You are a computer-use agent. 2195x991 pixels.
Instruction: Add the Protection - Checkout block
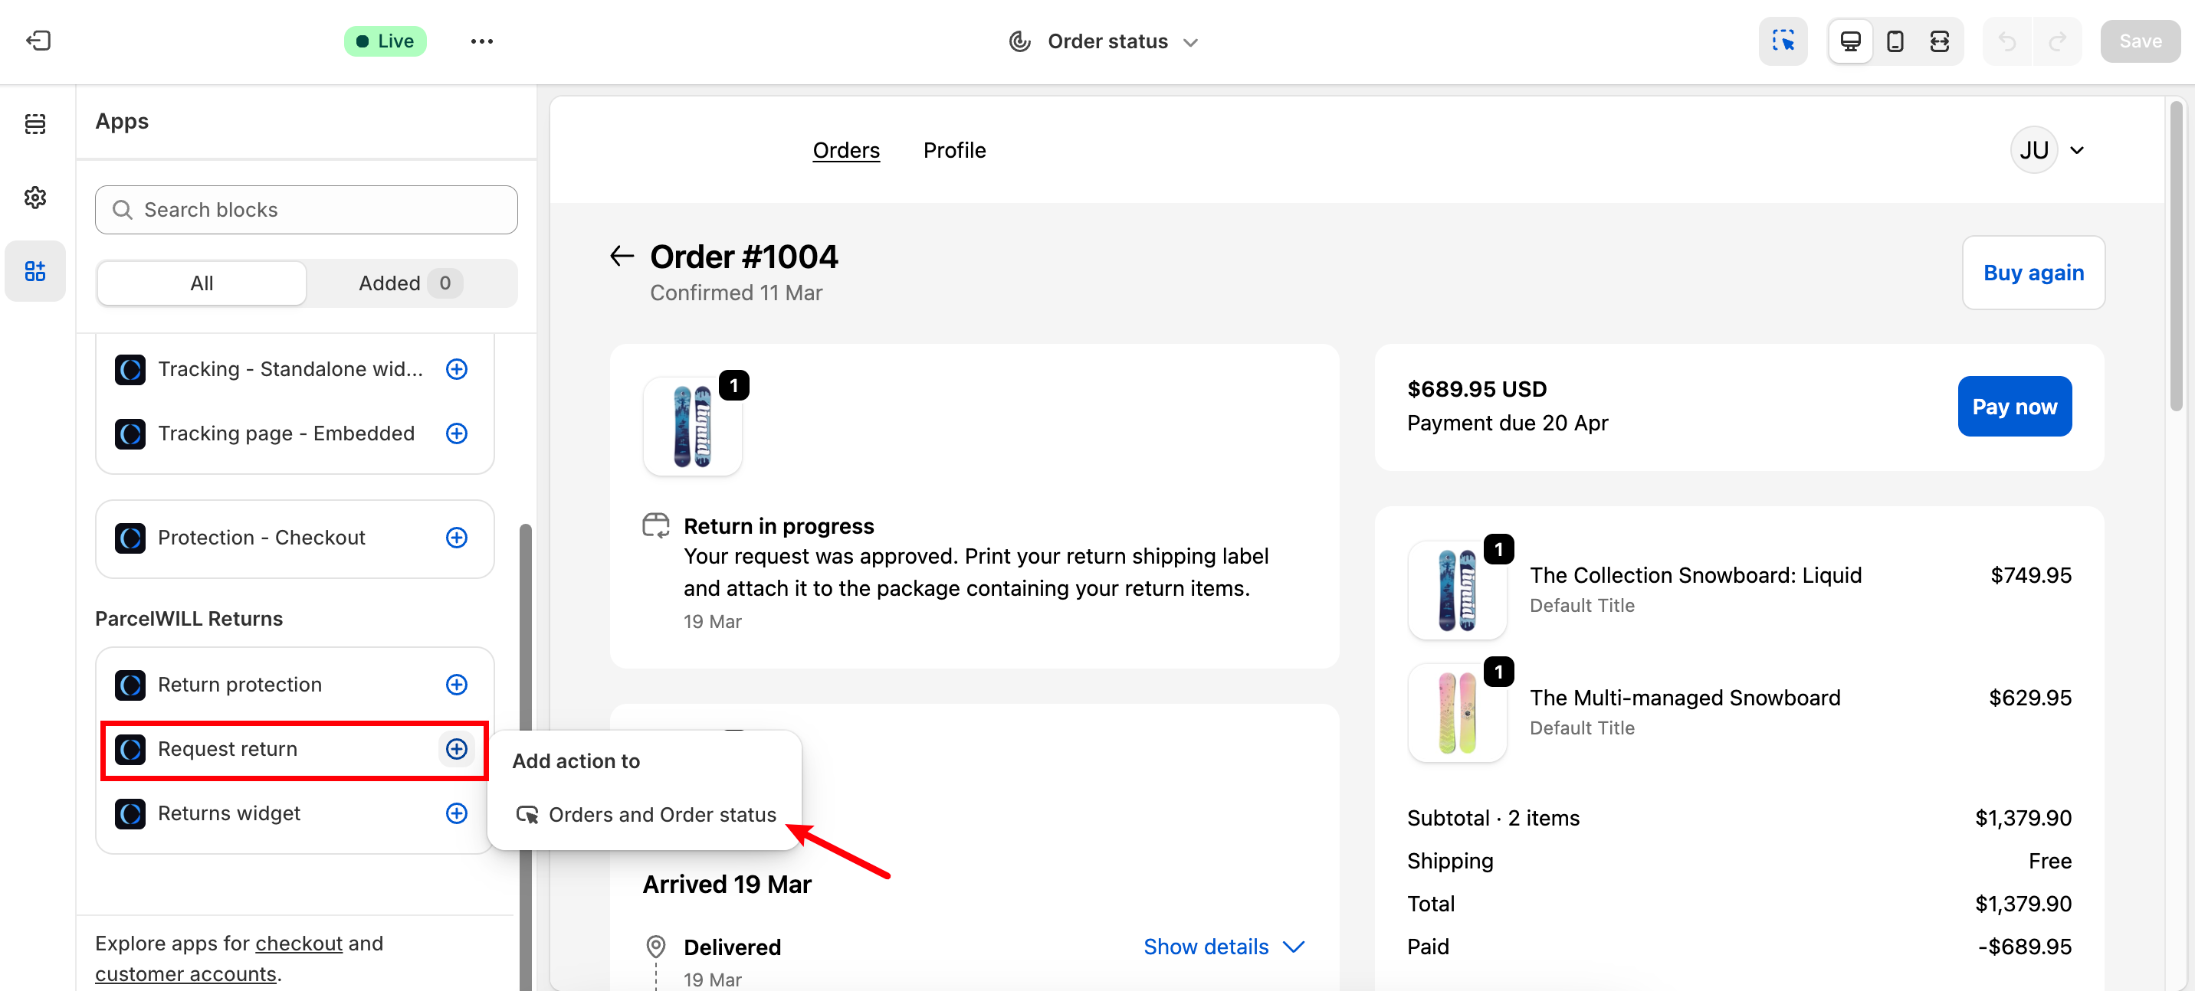point(457,537)
